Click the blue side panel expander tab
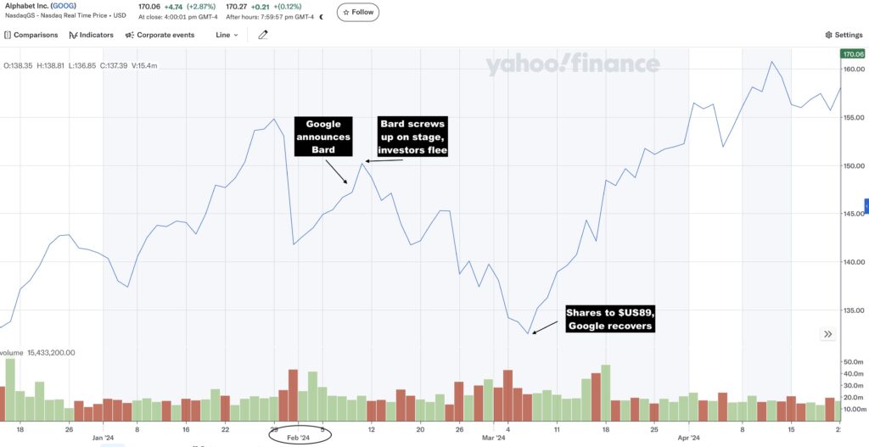This screenshot has width=869, height=447. tap(866, 206)
